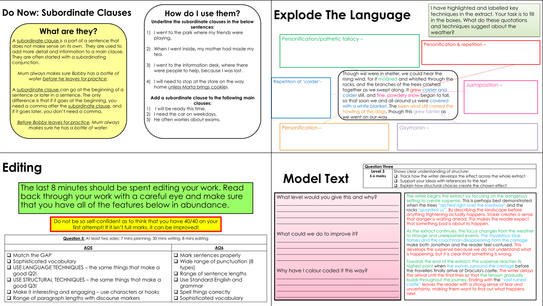The width and height of the screenshot is (543, 306).
Task: Tick the 'Match the GAP' checkbox
Action: [9, 255]
